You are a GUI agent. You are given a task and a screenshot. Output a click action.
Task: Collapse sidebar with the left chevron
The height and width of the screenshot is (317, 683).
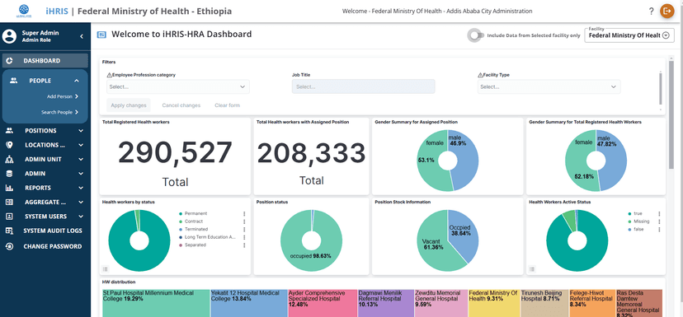coord(82,36)
